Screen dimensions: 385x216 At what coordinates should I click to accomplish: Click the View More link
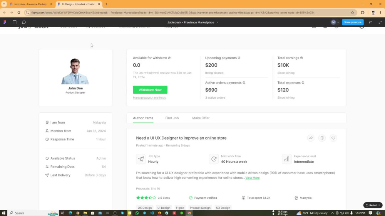[252, 178]
